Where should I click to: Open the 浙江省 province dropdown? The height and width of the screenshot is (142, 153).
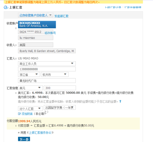(29, 75)
